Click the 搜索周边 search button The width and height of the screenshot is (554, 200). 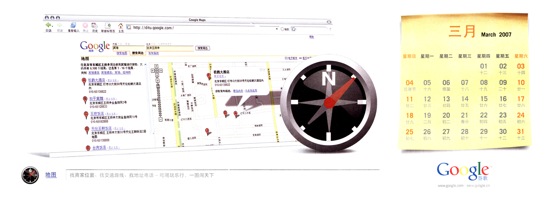[203, 48]
